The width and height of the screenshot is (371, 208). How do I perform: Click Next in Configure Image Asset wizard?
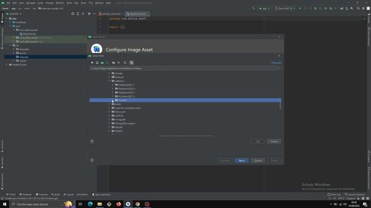click(x=242, y=161)
